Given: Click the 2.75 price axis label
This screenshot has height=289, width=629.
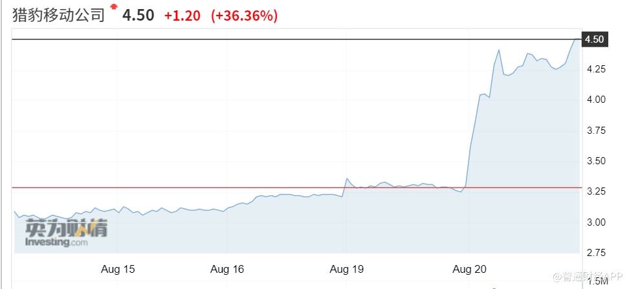Looking at the screenshot, I should 595,252.
